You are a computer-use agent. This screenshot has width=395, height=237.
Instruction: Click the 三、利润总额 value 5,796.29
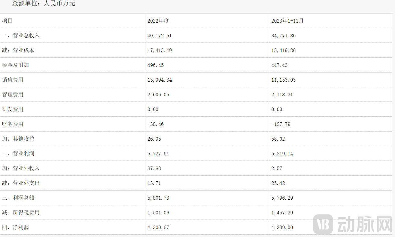(282, 198)
